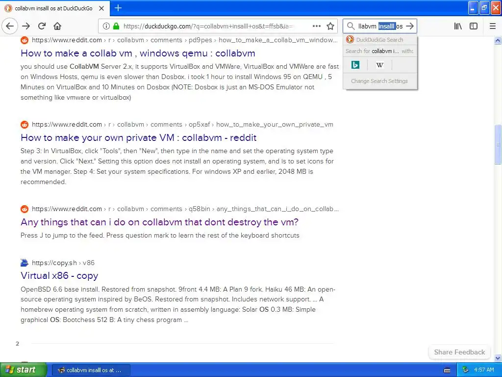The height and width of the screenshot is (377, 502).
Task: Click the vertical scrollbar thumb
Action: pyautogui.click(x=498, y=144)
